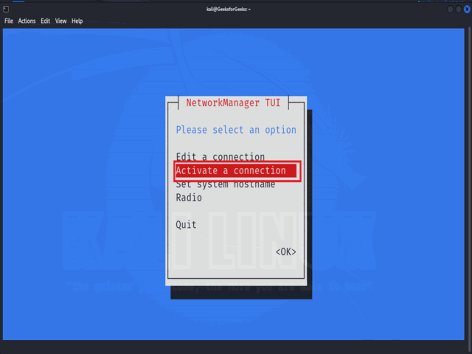Viewport: 472px width, 354px height.
Task: Close the terminal window
Action: click(x=467, y=10)
